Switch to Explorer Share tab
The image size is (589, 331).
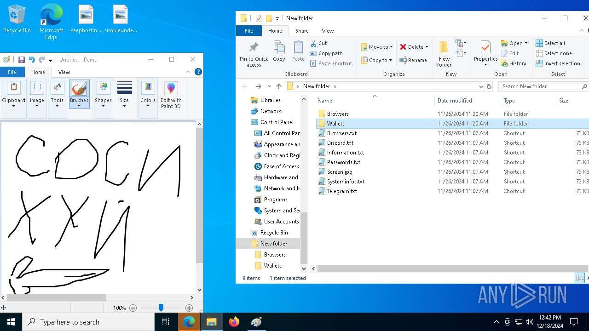(302, 31)
